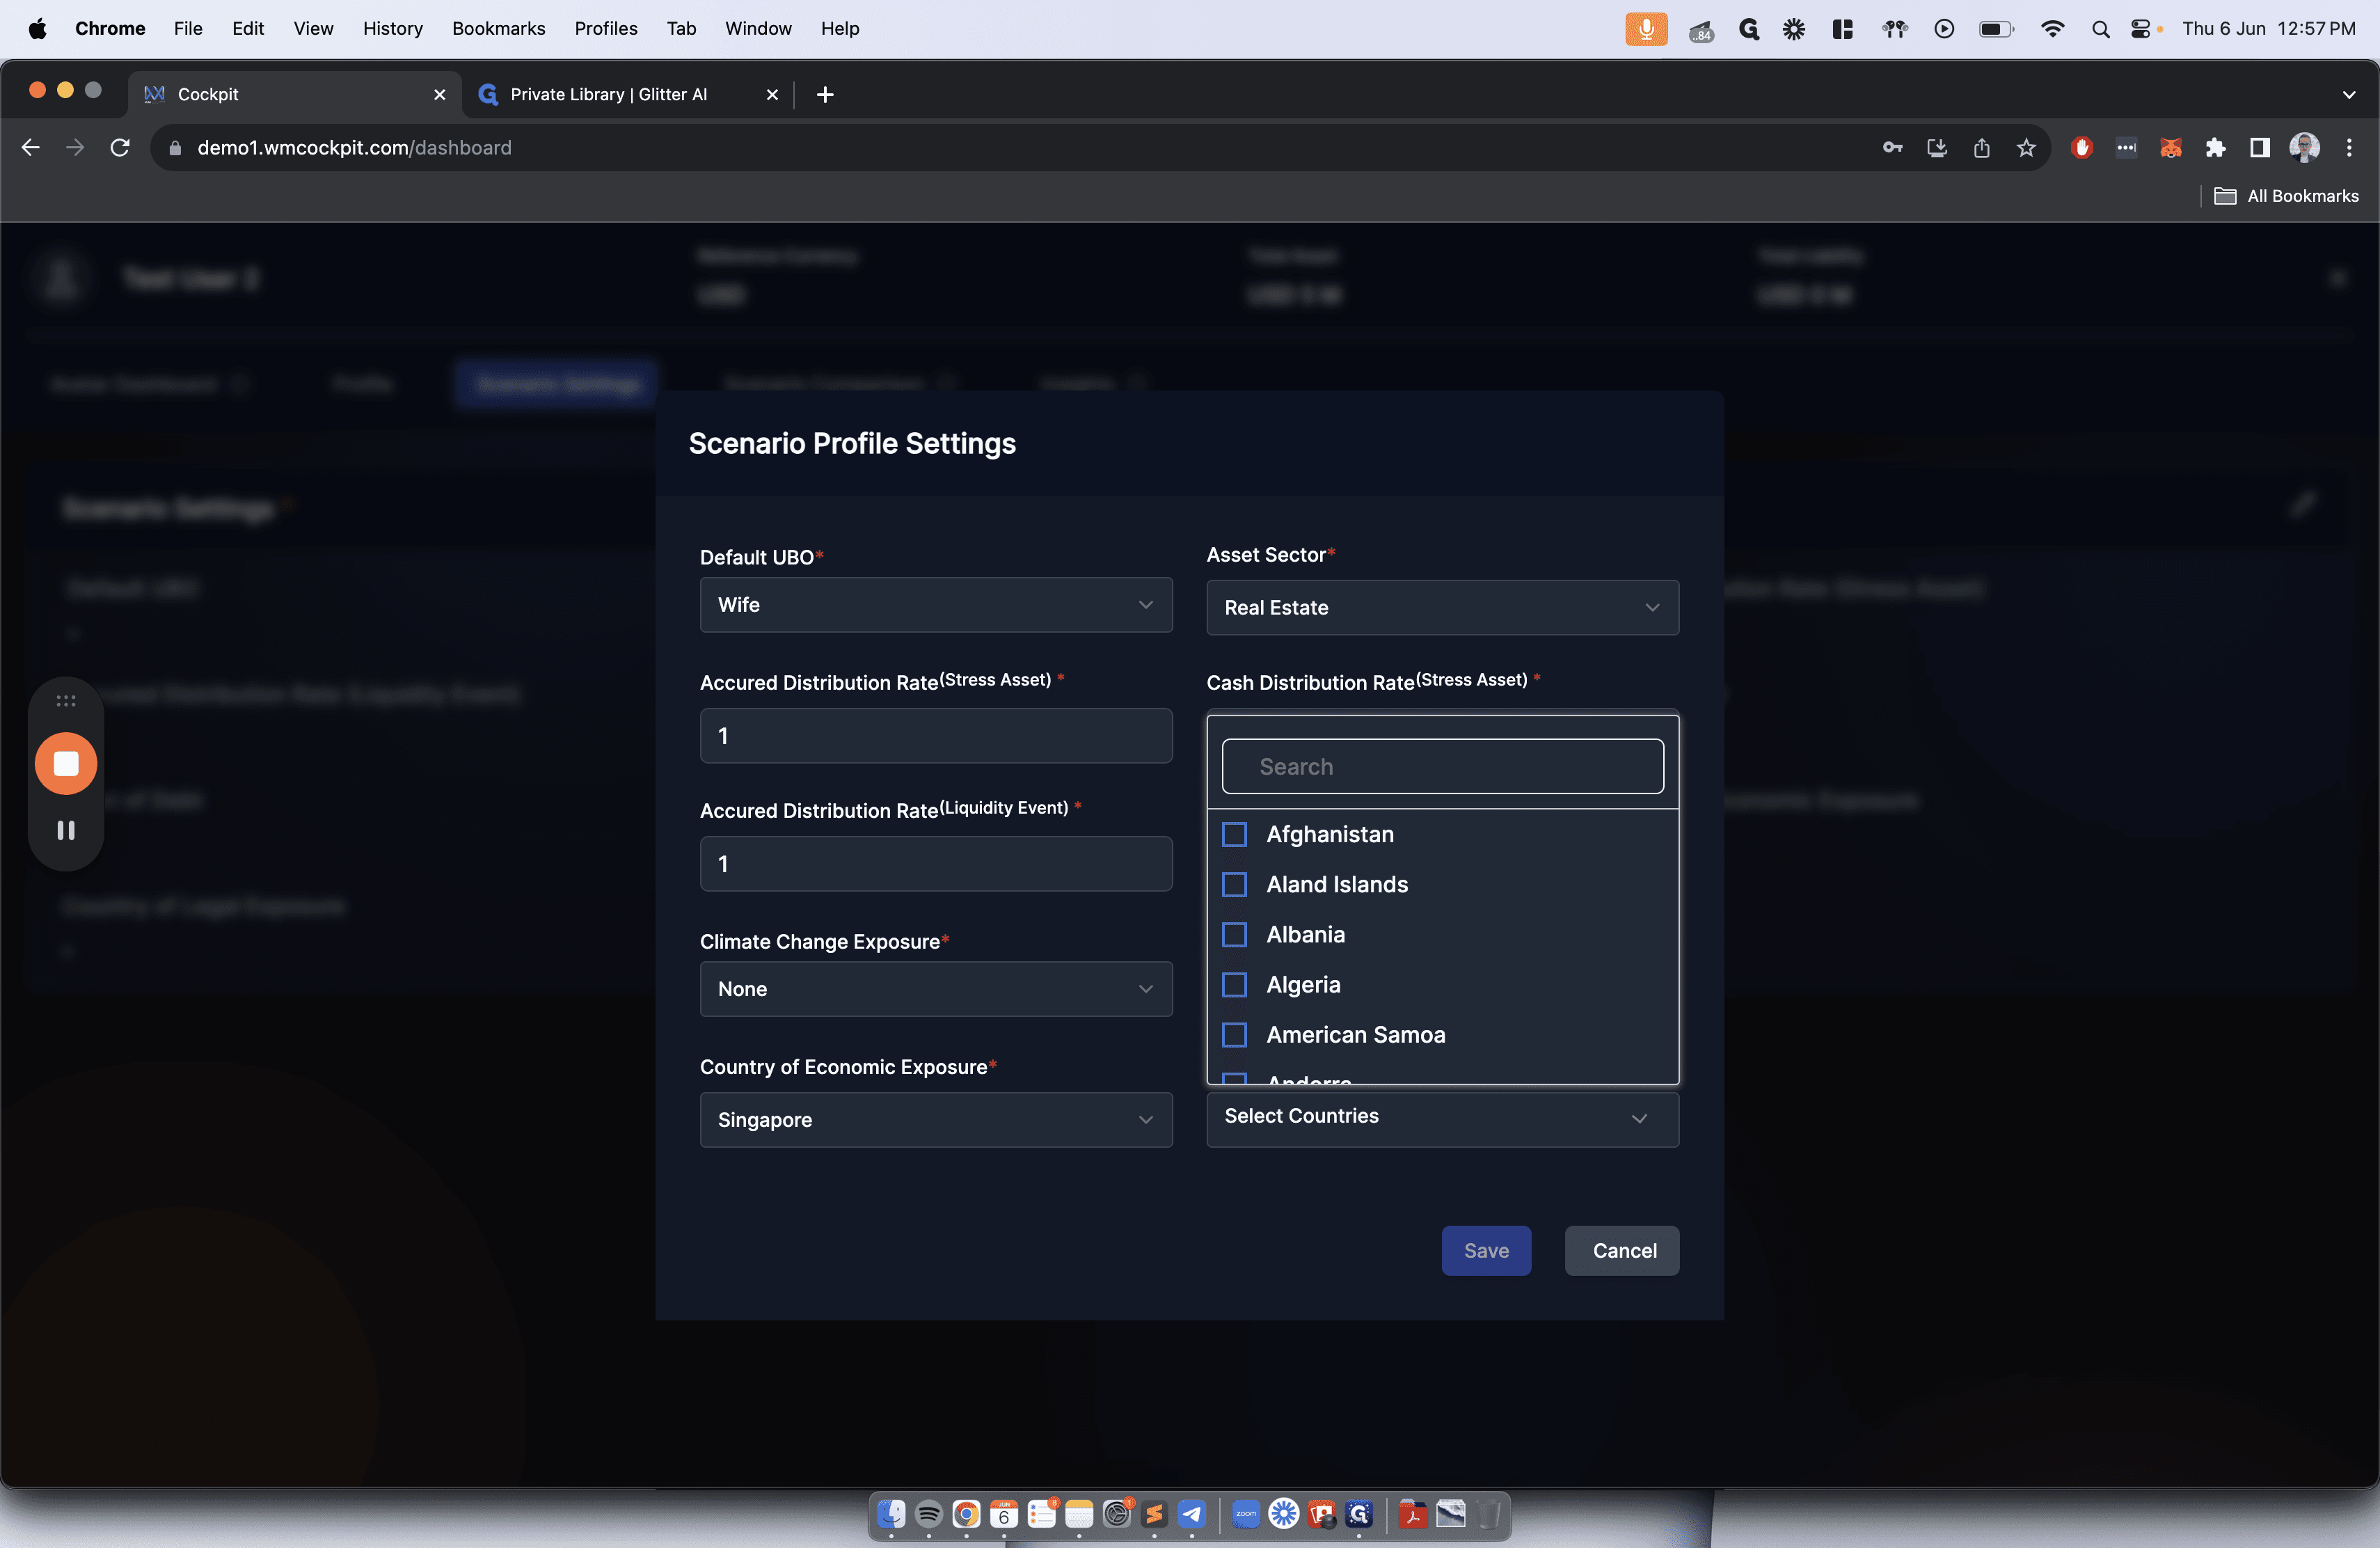Check the Aland Islands checkbox
Screen dimensions: 2380x1548
coord(1235,884)
